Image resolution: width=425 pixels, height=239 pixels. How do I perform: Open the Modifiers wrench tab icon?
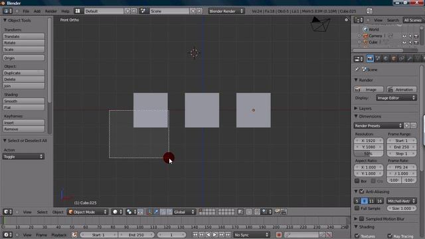tap(410, 58)
